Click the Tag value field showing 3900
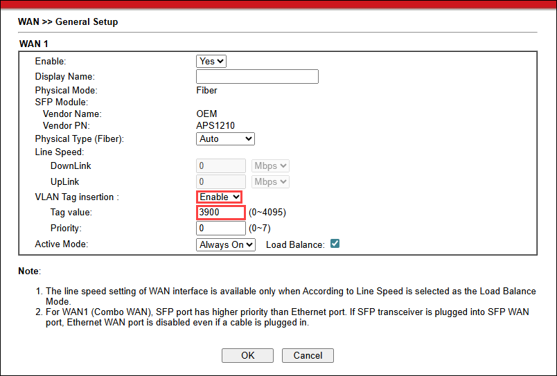 [x=221, y=213]
